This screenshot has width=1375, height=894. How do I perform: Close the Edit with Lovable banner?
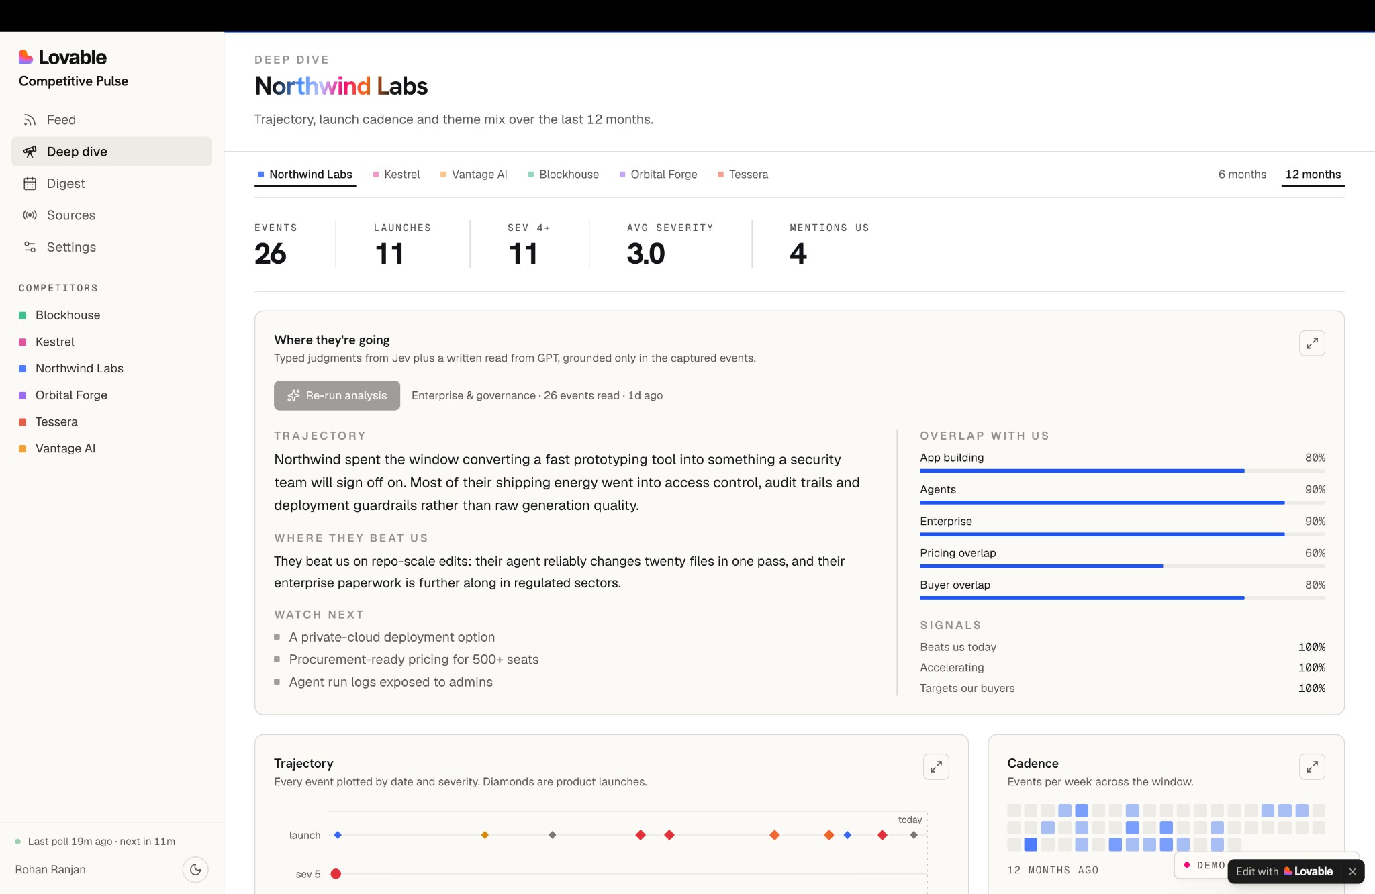1352,871
